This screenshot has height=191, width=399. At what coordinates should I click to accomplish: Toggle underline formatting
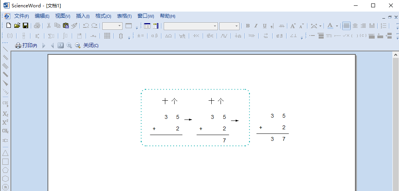coord(265,26)
